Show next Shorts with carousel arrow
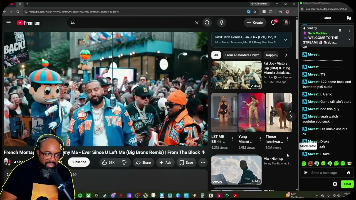The width and height of the screenshot is (356, 200). (x=291, y=117)
